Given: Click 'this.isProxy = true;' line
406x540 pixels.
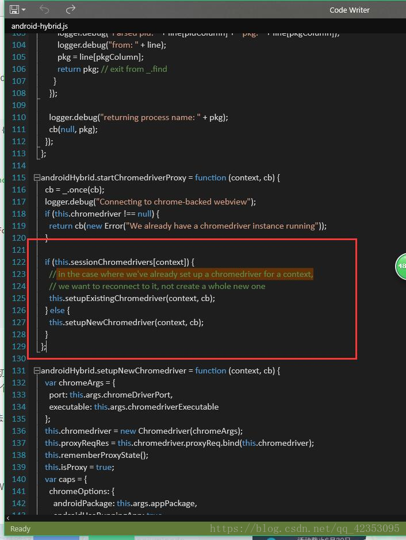Looking at the screenshot, I should (79, 467).
